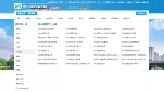Select 六盘水市 in city row
Image resolution: width=164 pixels, height=92 pixels.
pyautogui.click(x=49, y=18)
